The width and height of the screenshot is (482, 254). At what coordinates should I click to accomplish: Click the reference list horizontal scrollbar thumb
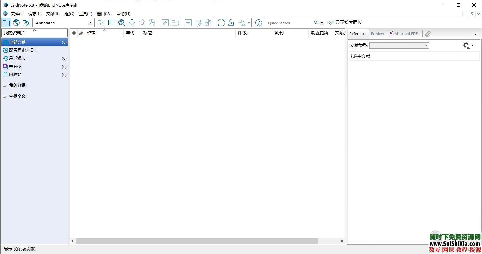[x=197, y=241]
